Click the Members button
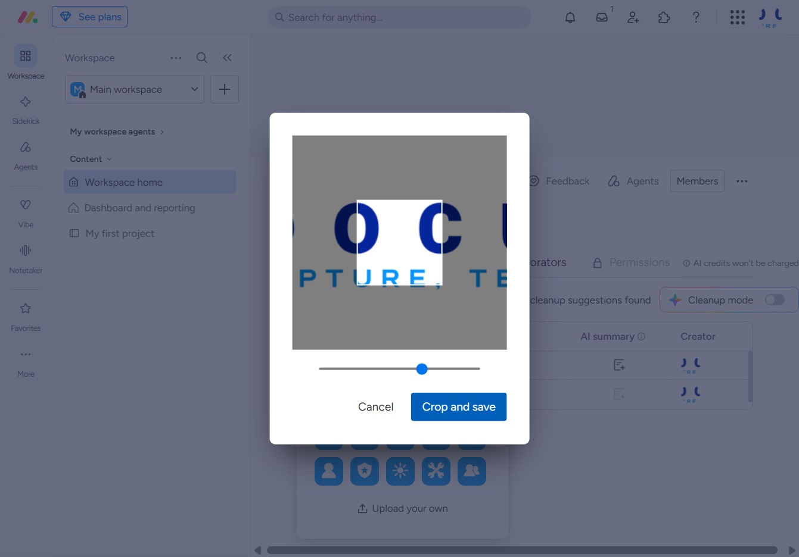The image size is (799, 557). point(697,181)
